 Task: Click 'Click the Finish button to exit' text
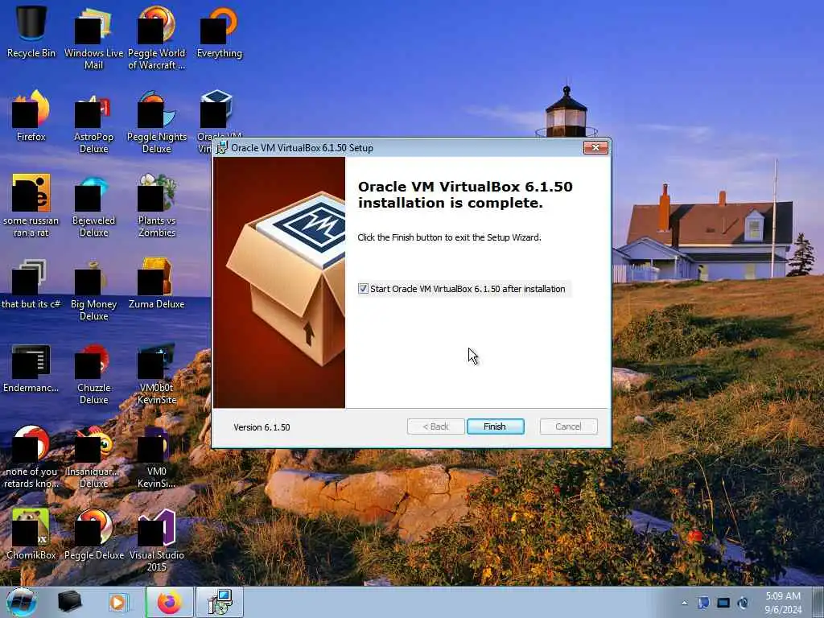tap(449, 237)
